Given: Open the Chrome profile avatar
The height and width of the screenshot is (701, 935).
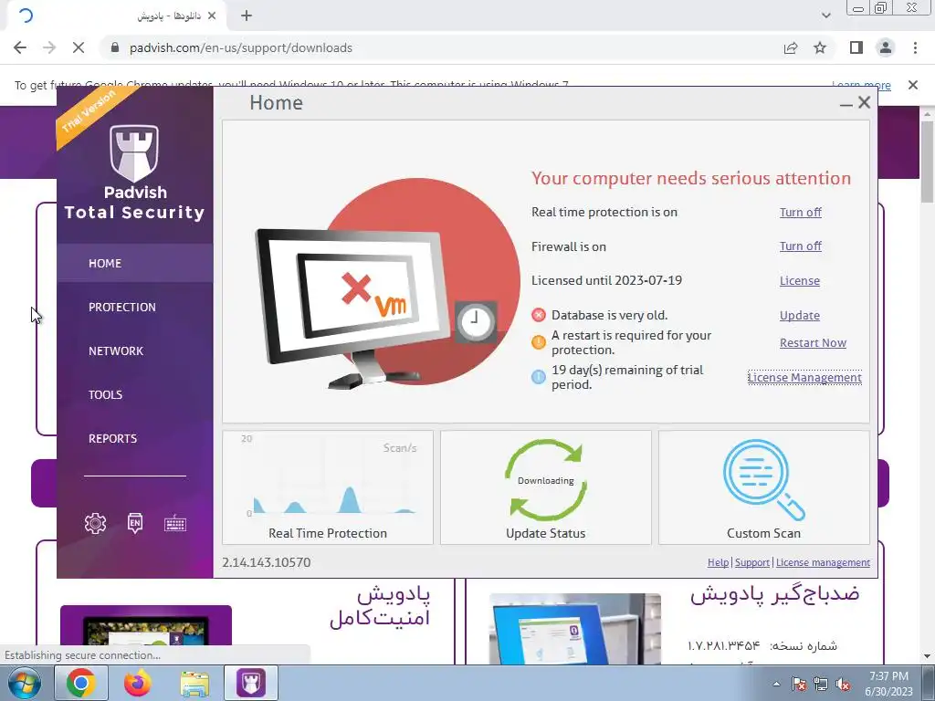Looking at the screenshot, I should pyautogui.click(x=886, y=47).
